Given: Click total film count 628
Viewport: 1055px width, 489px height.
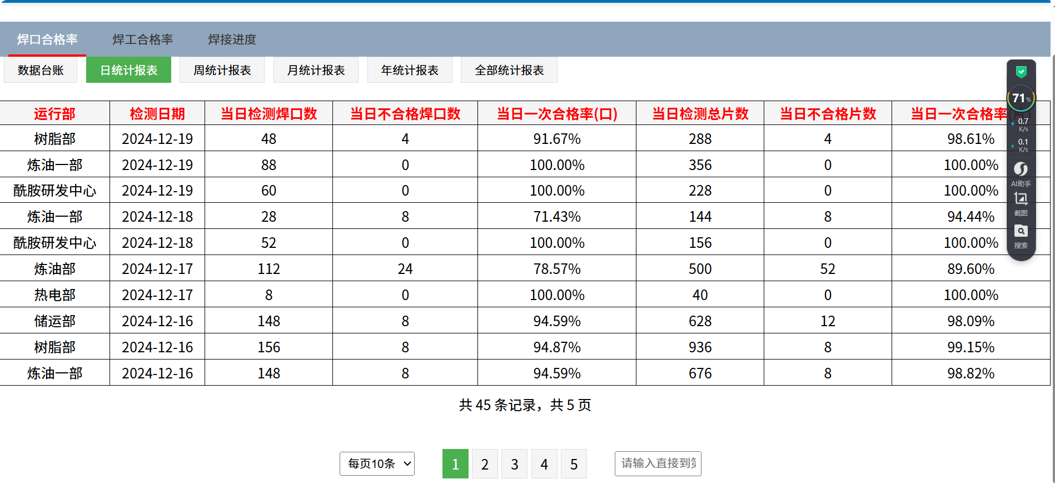Looking at the screenshot, I should (700, 321).
